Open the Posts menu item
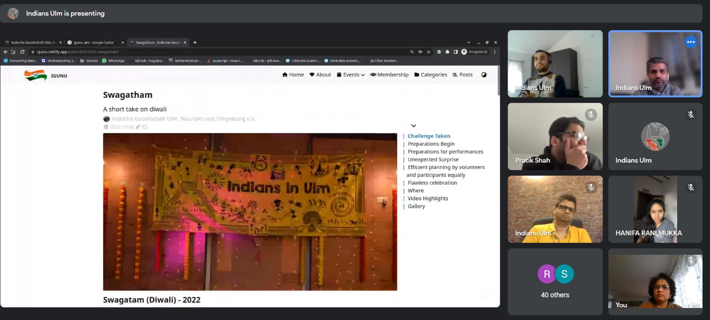 [x=462, y=75]
